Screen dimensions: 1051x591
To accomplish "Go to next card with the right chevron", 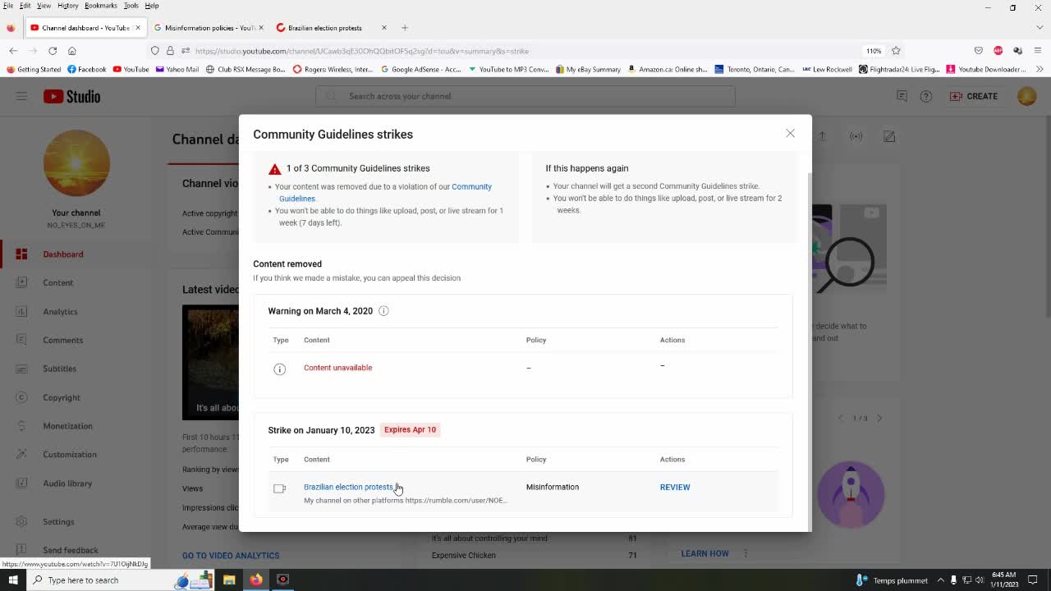I will point(879,419).
